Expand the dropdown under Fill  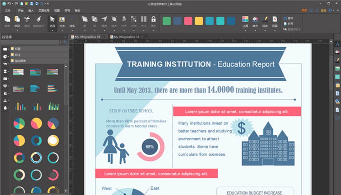(255, 30)
